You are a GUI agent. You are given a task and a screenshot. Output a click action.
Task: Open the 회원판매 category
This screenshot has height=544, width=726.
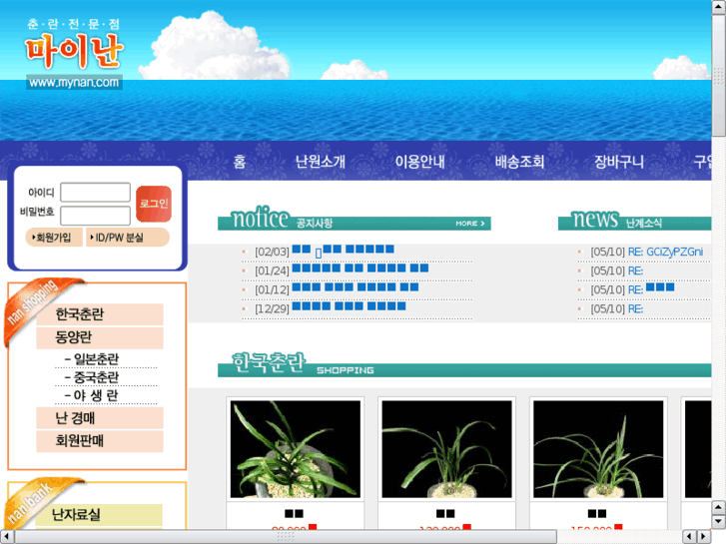tap(100, 441)
